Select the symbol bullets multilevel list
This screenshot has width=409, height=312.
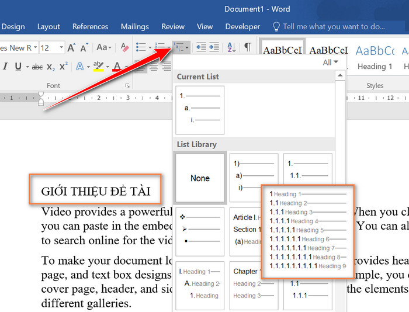coord(200,231)
